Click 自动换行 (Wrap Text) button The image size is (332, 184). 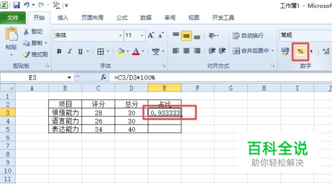pos(248,35)
